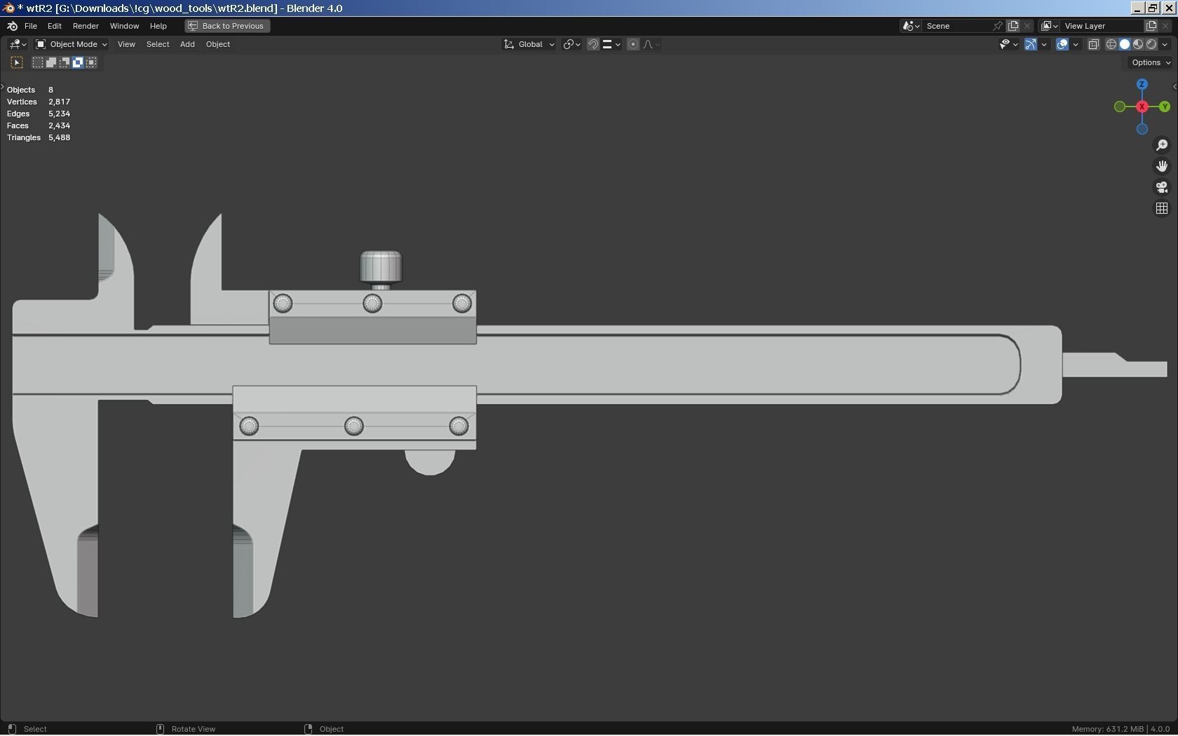Screen dimensions: 1178x736
Task: Open the File menu
Action: coord(31,26)
